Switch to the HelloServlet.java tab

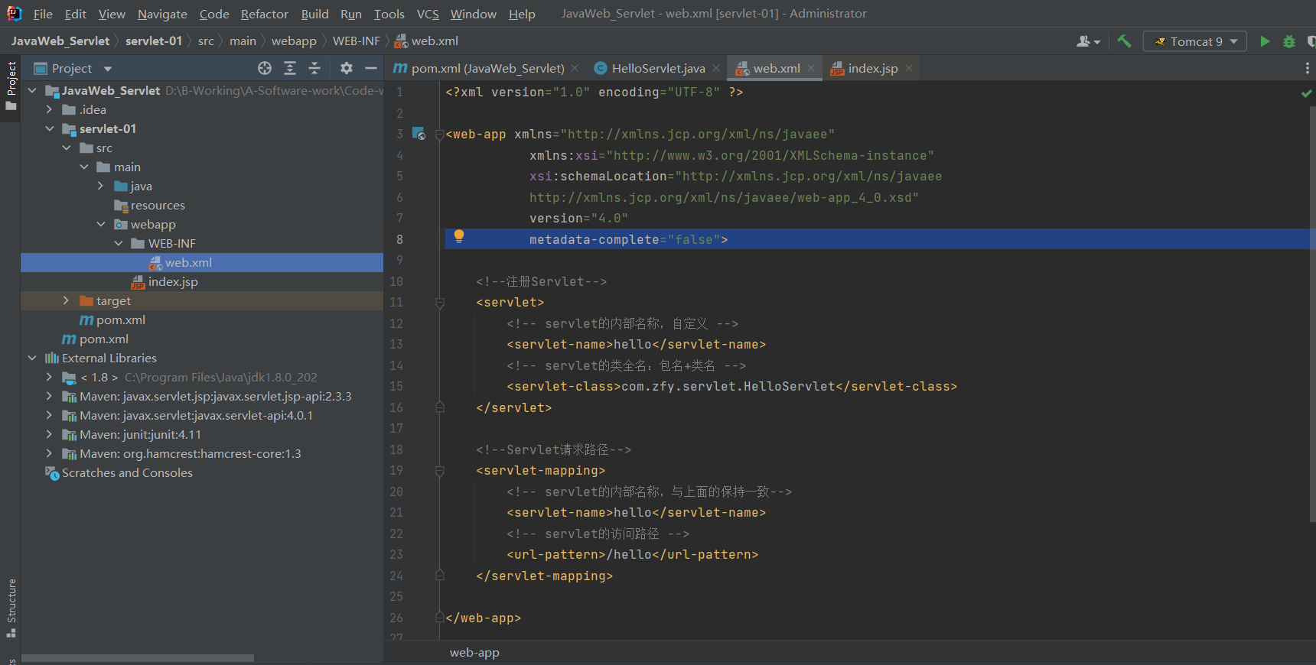(658, 68)
